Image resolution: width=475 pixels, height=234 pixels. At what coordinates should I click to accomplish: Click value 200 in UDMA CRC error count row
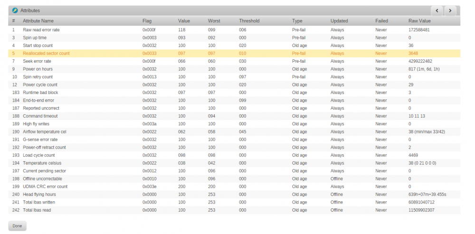182,187
